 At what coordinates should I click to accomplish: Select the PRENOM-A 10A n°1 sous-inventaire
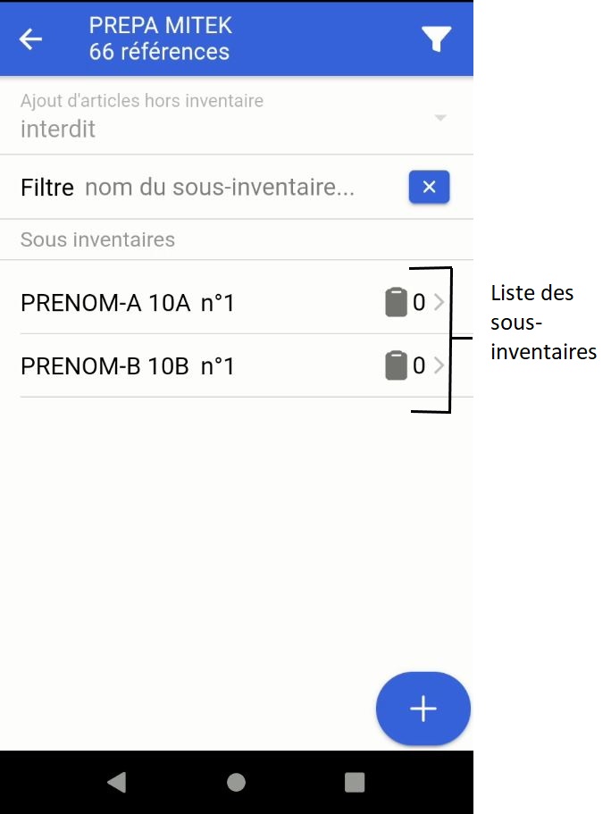[127, 304]
